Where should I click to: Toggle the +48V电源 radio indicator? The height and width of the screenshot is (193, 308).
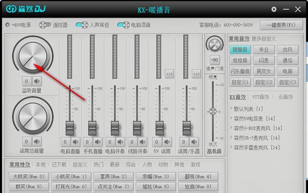7,25
